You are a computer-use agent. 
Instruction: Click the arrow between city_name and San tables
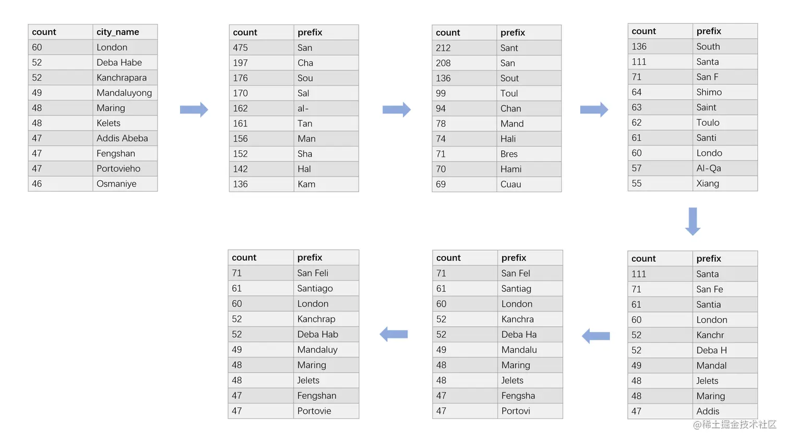click(x=194, y=109)
